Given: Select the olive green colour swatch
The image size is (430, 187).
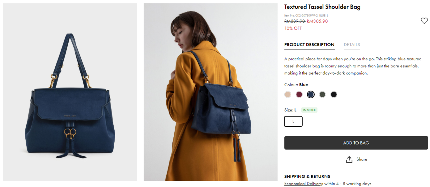Looking at the screenshot, I should [322, 95].
